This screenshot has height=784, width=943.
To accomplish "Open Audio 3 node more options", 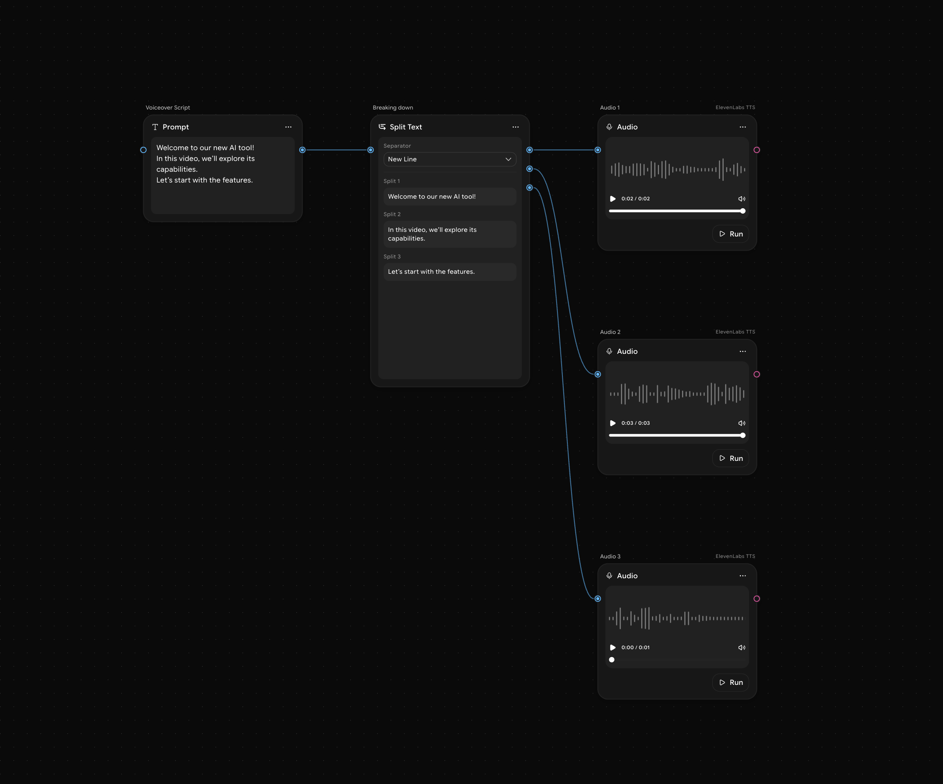I will click(743, 576).
